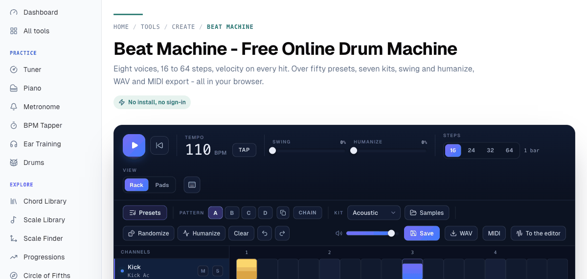Toggle CHAIN pattern mode
The image size is (587, 279).
click(308, 213)
